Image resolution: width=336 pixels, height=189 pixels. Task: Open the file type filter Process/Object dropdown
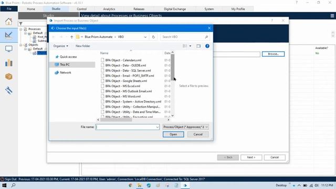click(185, 127)
